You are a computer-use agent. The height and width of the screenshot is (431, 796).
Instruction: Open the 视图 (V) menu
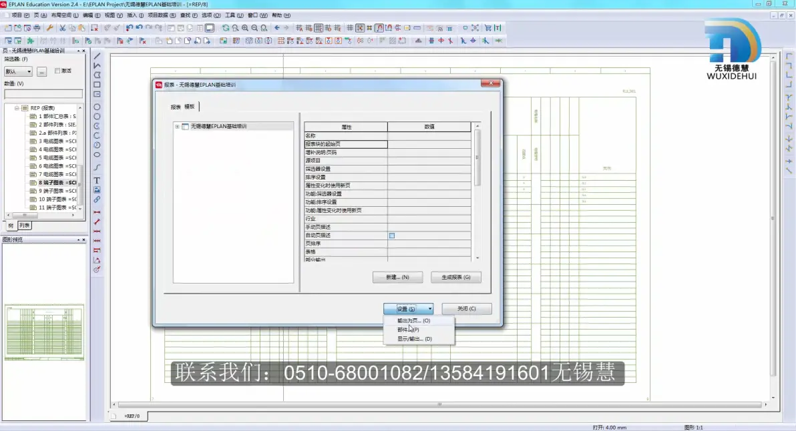(x=114, y=15)
